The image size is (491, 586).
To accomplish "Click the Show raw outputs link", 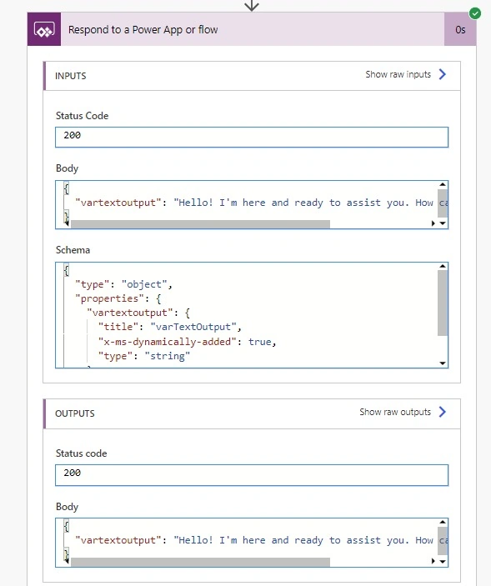I will (395, 412).
